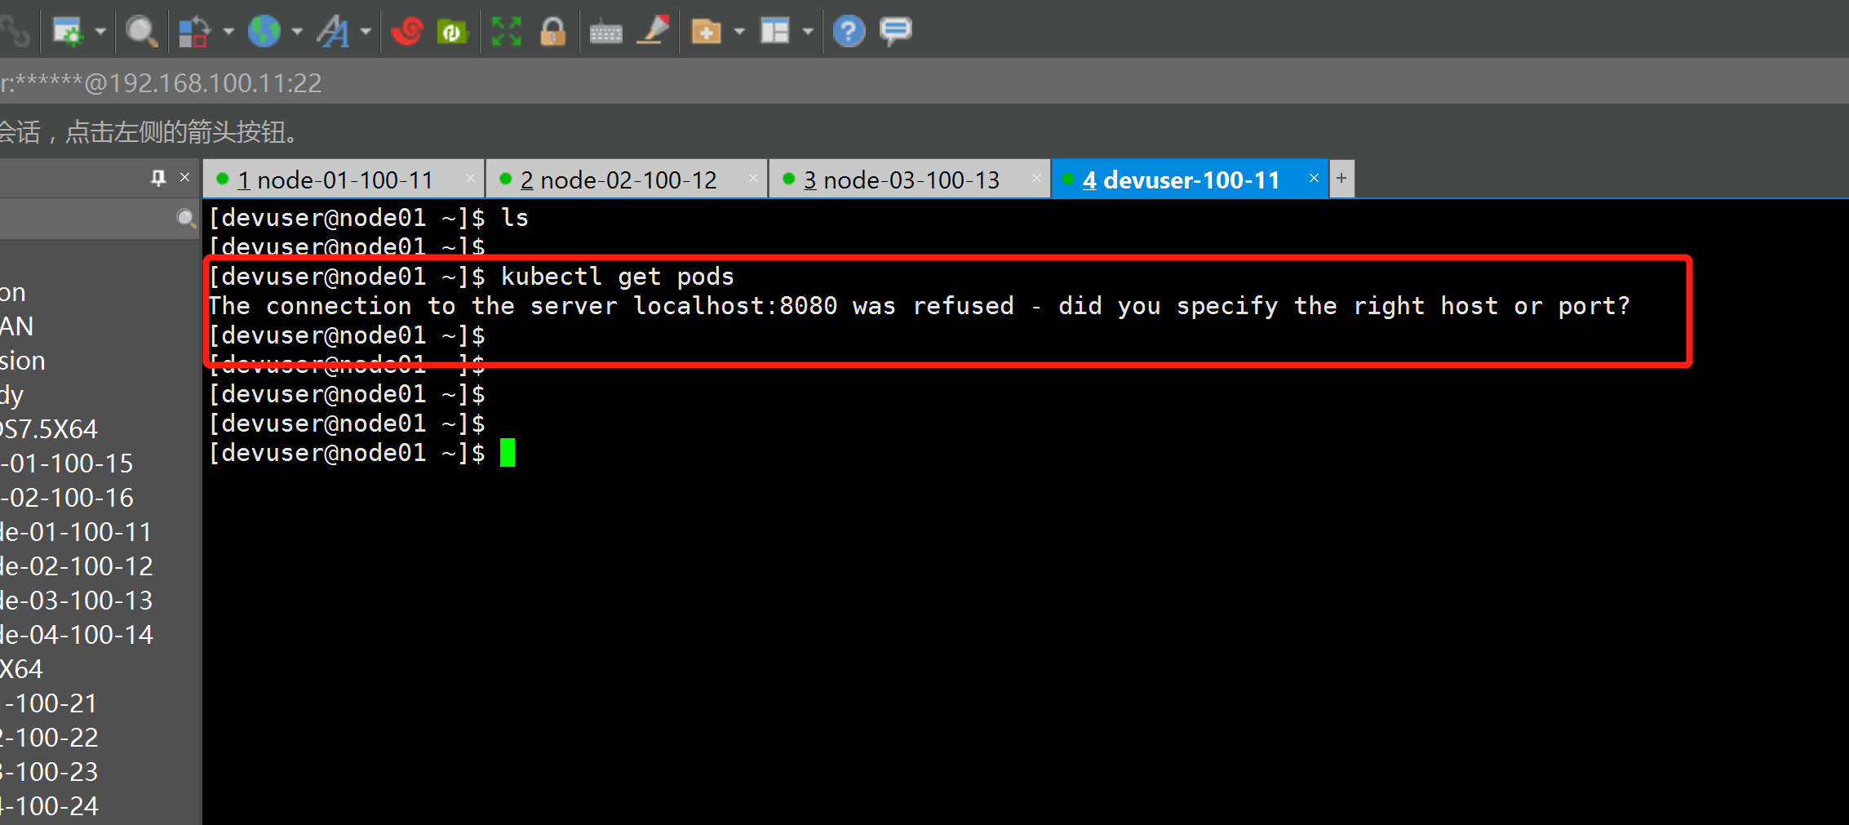Select the session entry ending S7.5X64
This screenshot has height=825, width=1849.
pyautogui.click(x=49, y=429)
